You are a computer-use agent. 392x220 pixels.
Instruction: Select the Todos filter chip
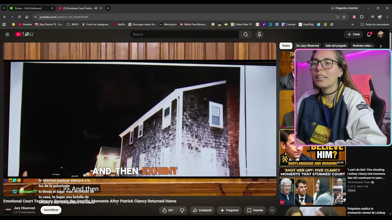pos(286,46)
